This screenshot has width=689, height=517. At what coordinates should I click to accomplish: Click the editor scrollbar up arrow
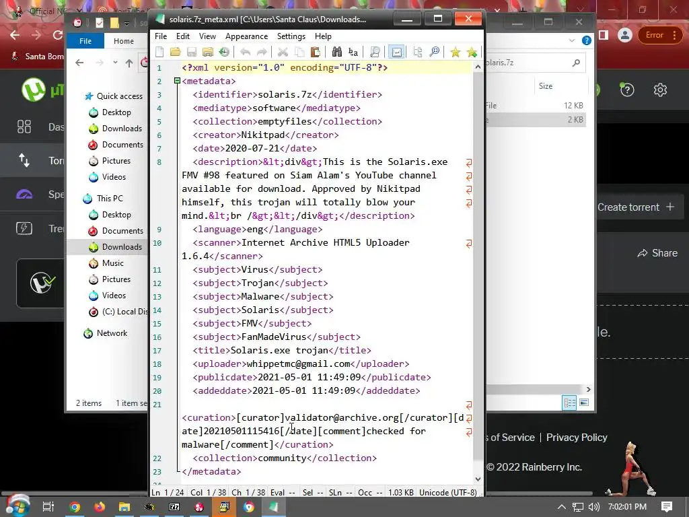point(478,67)
